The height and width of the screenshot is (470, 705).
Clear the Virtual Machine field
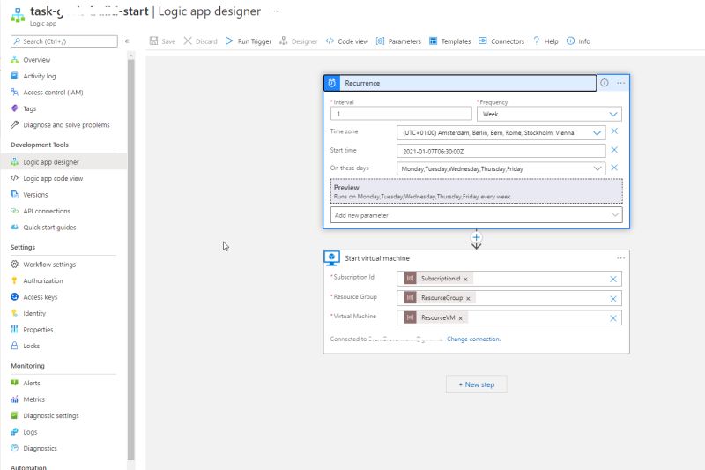point(612,318)
